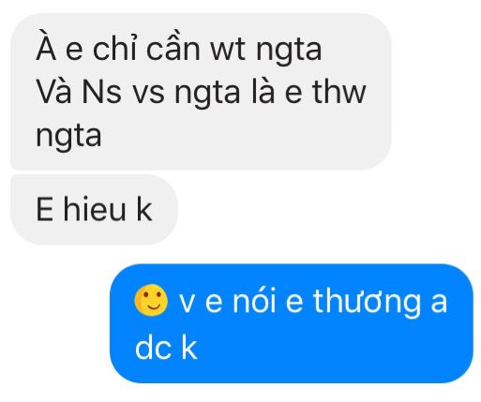Click the final letter 'a' after 'thương'
481x402 pixels.
pos(439,303)
